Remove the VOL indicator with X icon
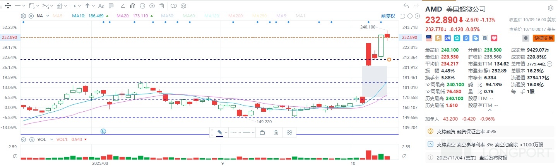This screenshot has width=558, height=166. pyautogui.click(x=30, y=139)
